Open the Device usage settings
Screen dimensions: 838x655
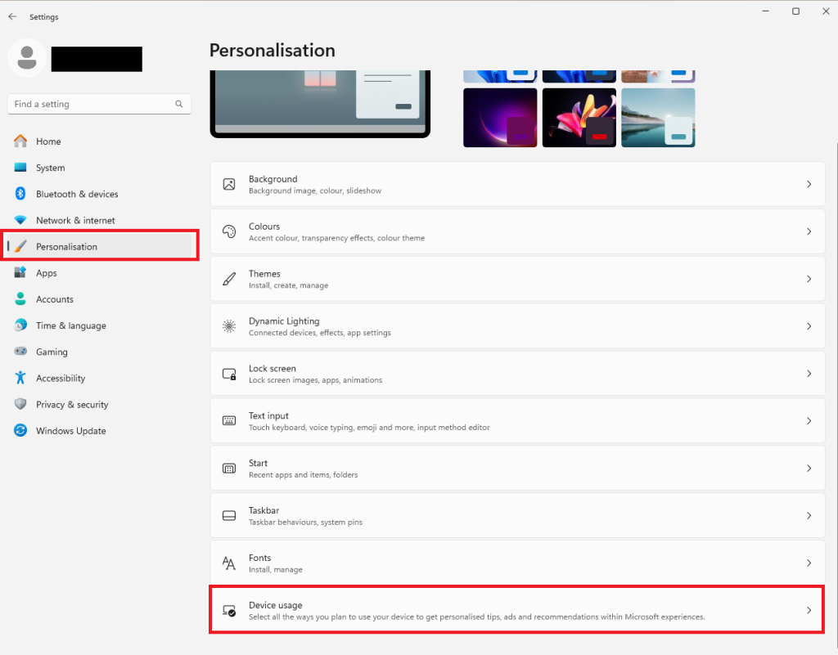click(517, 609)
